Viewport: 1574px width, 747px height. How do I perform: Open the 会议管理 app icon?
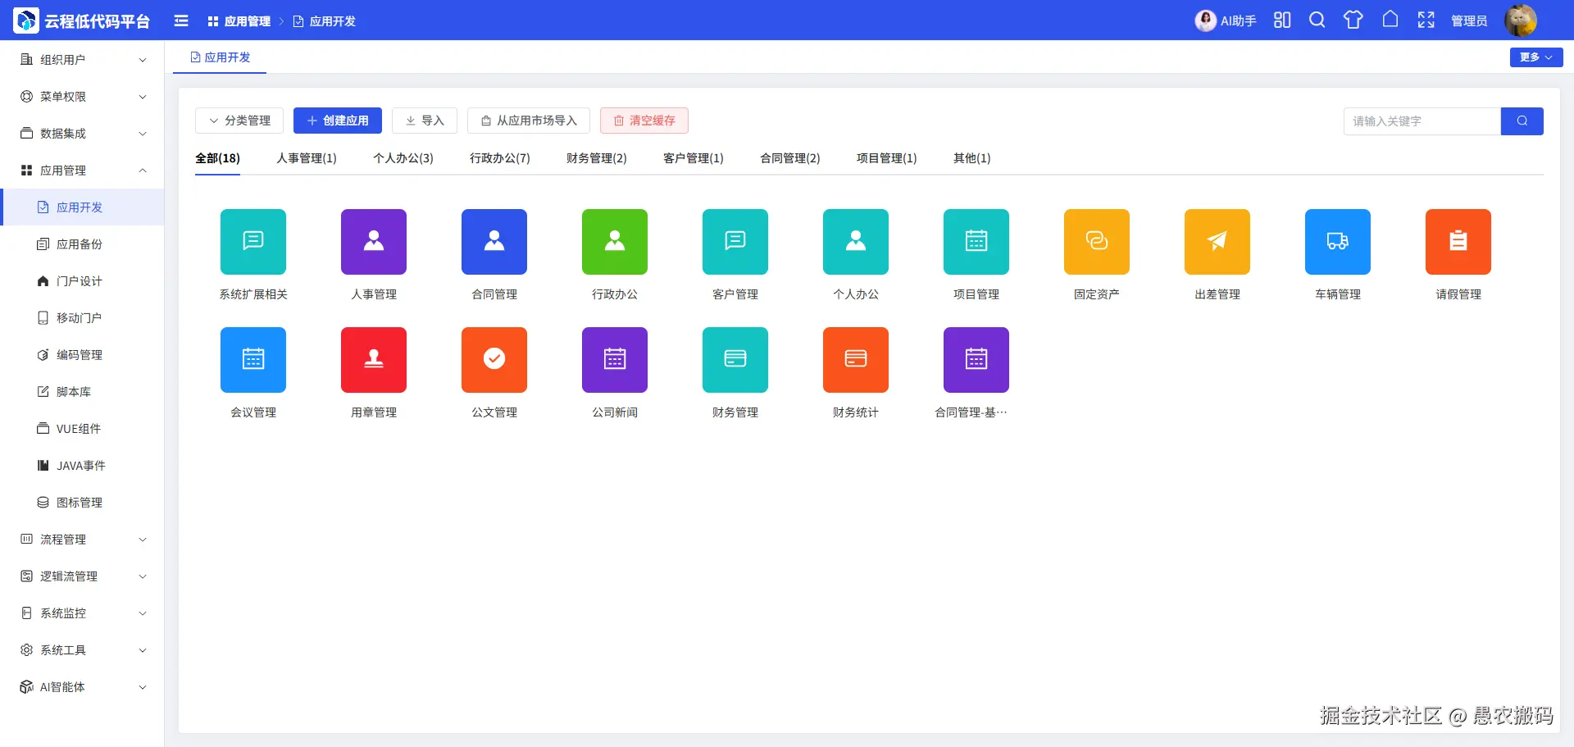[x=253, y=360]
